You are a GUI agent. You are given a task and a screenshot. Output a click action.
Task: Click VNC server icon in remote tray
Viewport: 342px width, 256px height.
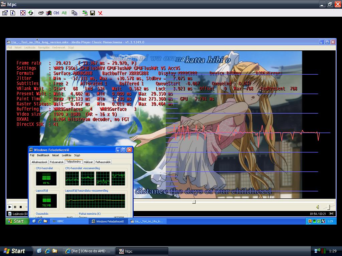tap(323, 221)
